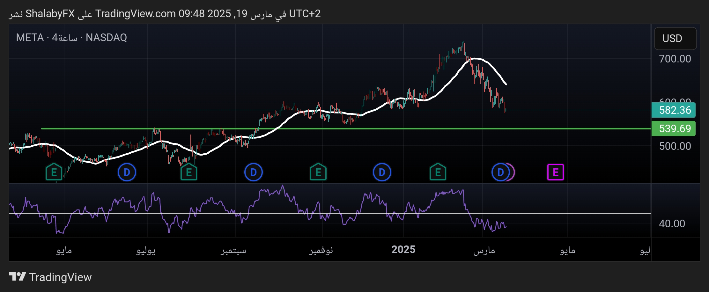The height and width of the screenshot is (292, 709).
Task: Click the green level label 539.69
Action: pos(674,128)
